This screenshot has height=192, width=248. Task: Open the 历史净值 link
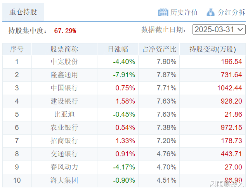tap(184, 12)
